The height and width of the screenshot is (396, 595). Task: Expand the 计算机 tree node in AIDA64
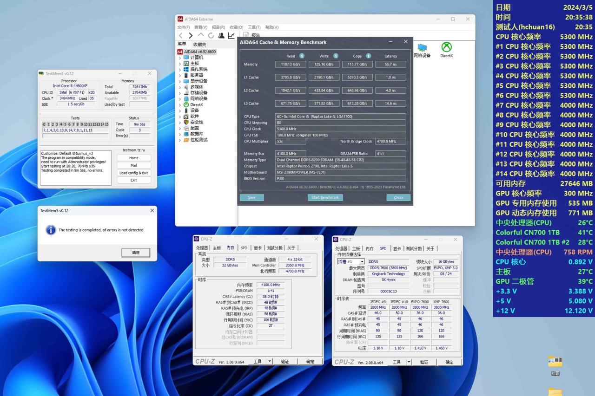(180, 58)
